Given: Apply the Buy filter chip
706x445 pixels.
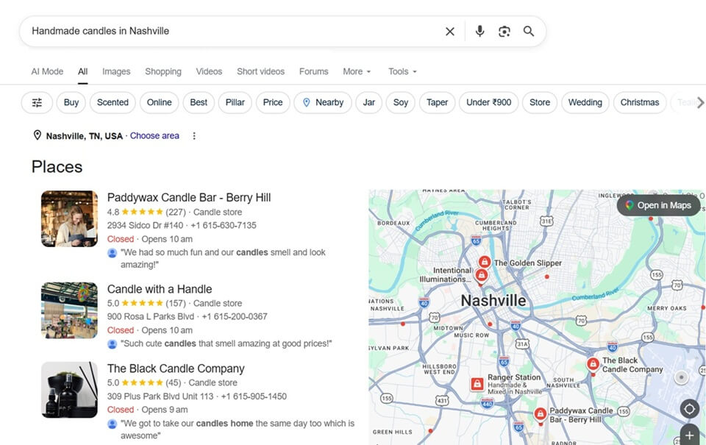Looking at the screenshot, I should click(71, 103).
